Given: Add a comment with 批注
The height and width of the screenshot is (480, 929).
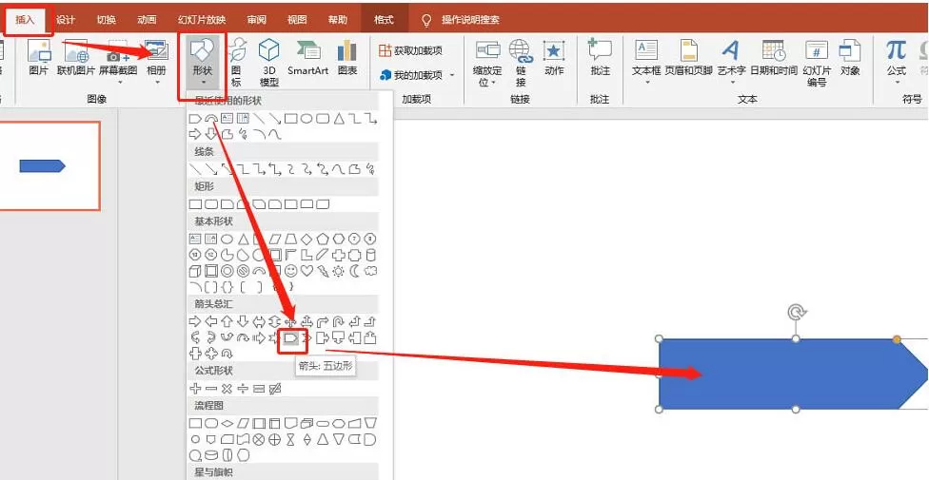Looking at the screenshot, I should tap(601, 59).
